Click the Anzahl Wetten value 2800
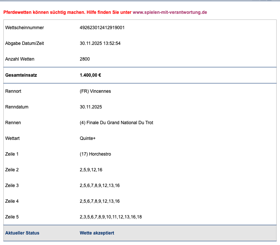Viewport: 280px width, 245px height. (x=85, y=59)
